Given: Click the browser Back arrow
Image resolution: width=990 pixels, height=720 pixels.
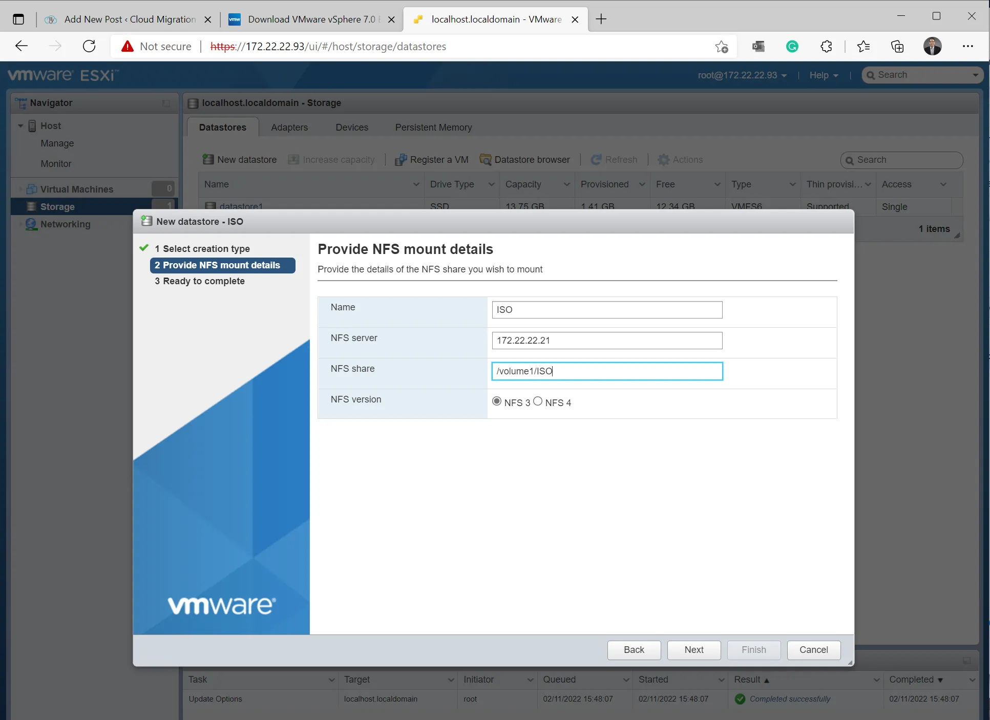Looking at the screenshot, I should click(x=22, y=46).
